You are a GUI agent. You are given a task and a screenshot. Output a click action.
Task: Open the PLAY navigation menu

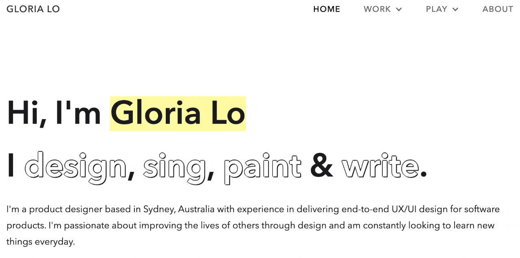coord(436,9)
